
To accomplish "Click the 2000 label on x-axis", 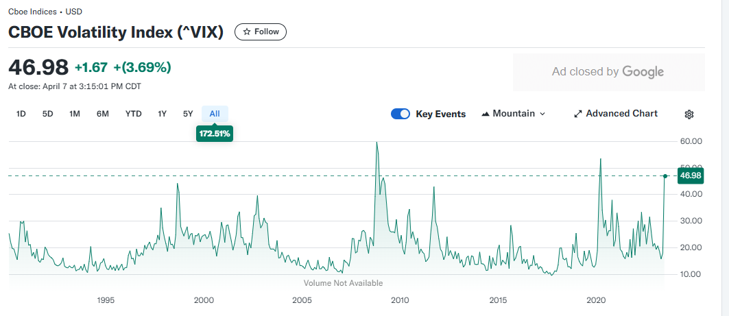I will pos(204,300).
